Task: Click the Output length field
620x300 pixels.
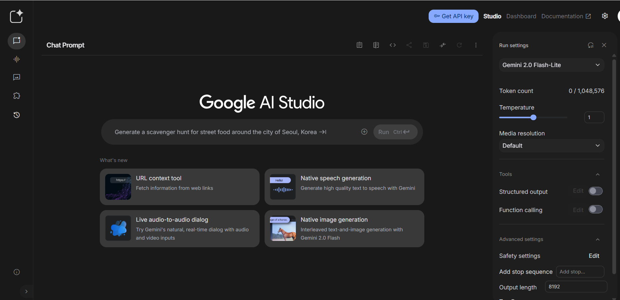Action: point(576,287)
